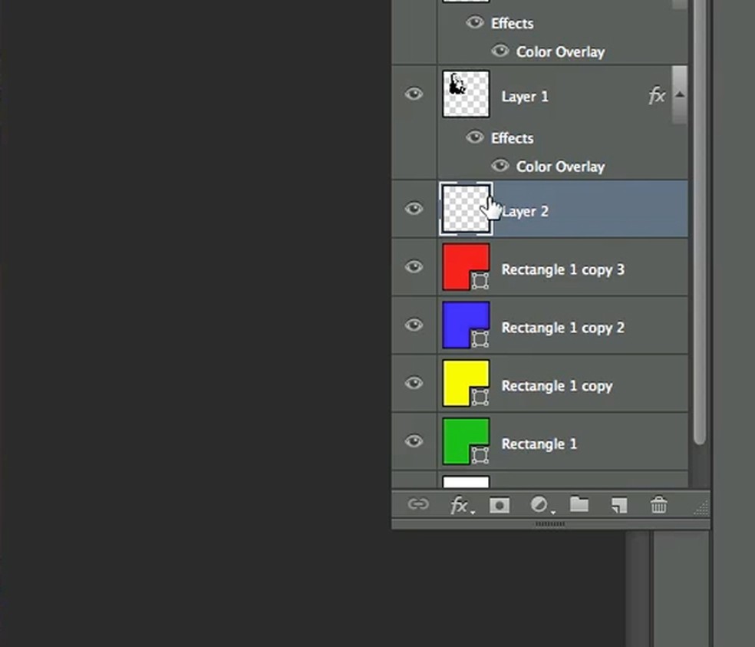Click the fx badge on Layer 1

pyautogui.click(x=656, y=96)
